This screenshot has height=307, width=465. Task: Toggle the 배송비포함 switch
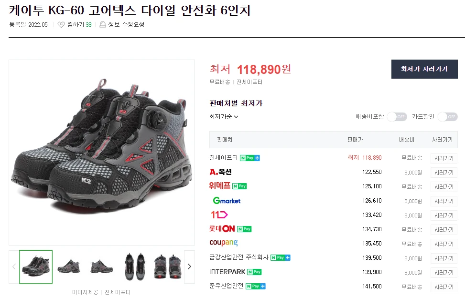[397, 117]
